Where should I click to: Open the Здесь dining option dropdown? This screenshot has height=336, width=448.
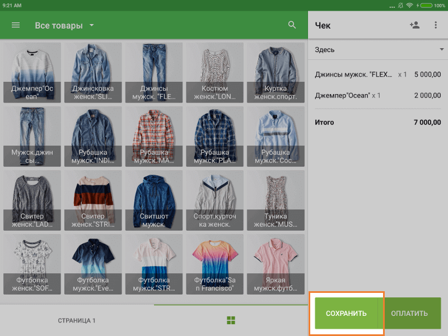tap(378, 50)
